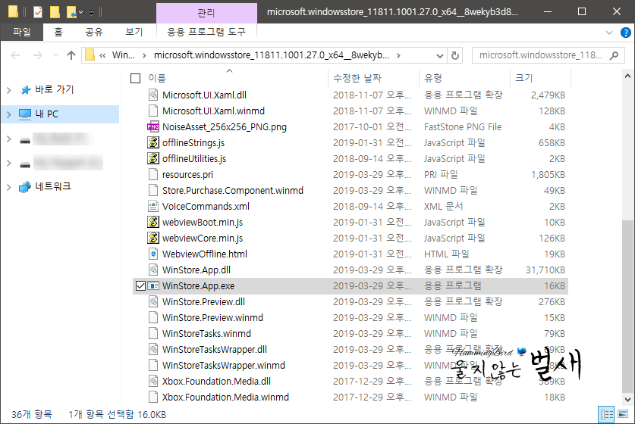Image resolution: width=635 pixels, height=424 pixels.
Task: Switch to large icons view layout icon
Action: coord(623,414)
